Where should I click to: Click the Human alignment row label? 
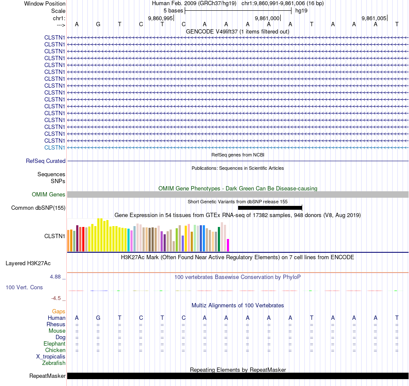56,318
